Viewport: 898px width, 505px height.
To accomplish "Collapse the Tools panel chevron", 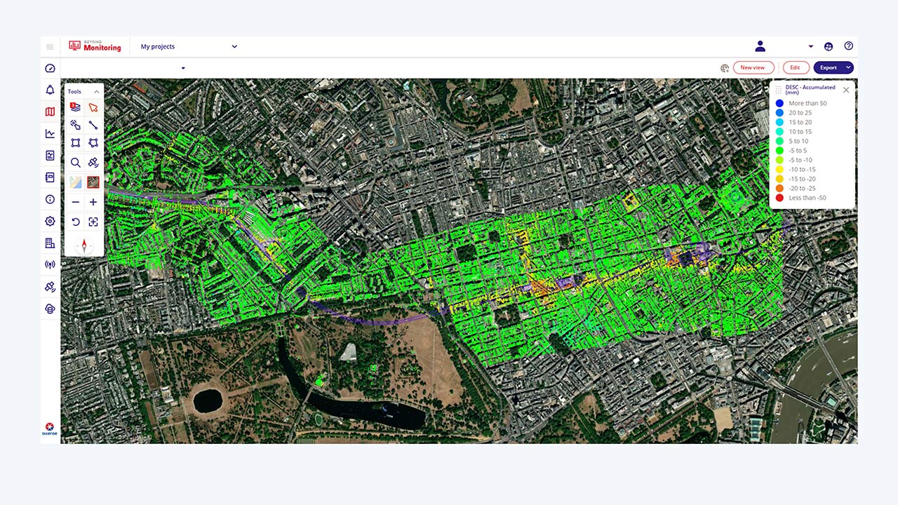I will pyautogui.click(x=97, y=92).
